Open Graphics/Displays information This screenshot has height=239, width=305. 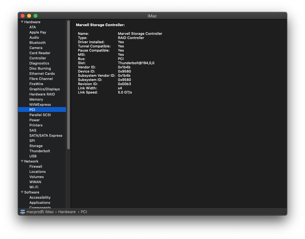[x=45, y=89]
